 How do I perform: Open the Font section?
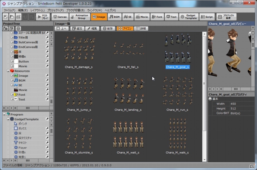click(157, 17)
